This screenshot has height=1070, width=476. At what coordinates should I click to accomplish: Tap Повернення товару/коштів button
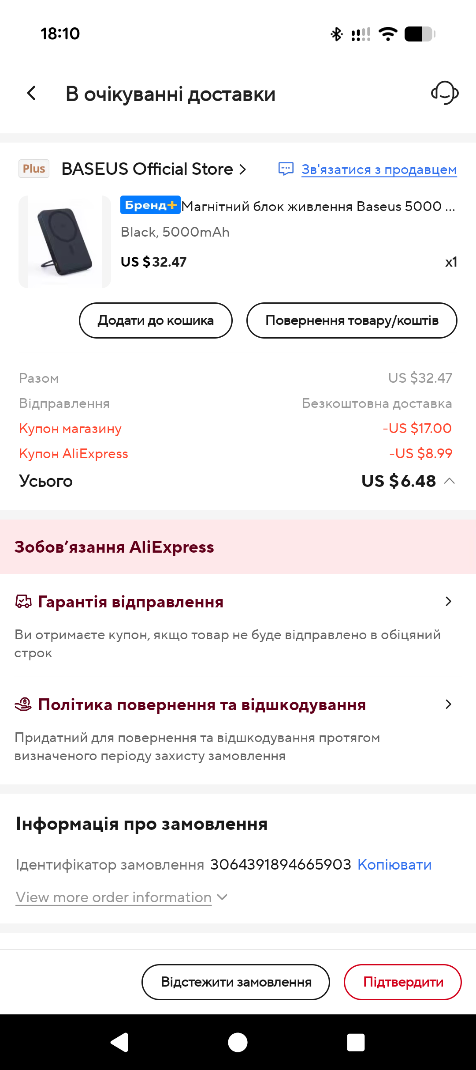352,320
